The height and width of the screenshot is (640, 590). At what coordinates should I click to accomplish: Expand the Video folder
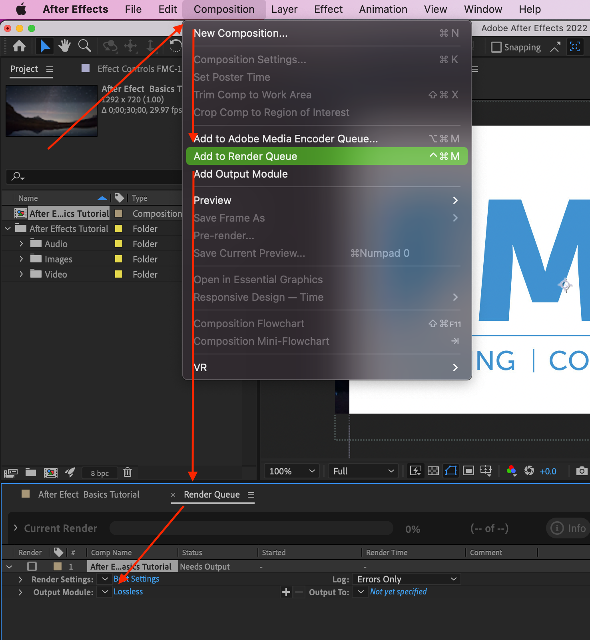point(21,274)
